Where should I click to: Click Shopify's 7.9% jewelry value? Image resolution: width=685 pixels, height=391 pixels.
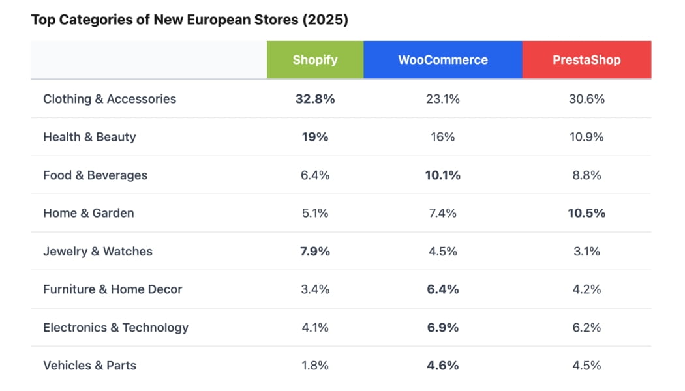coord(315,252)
